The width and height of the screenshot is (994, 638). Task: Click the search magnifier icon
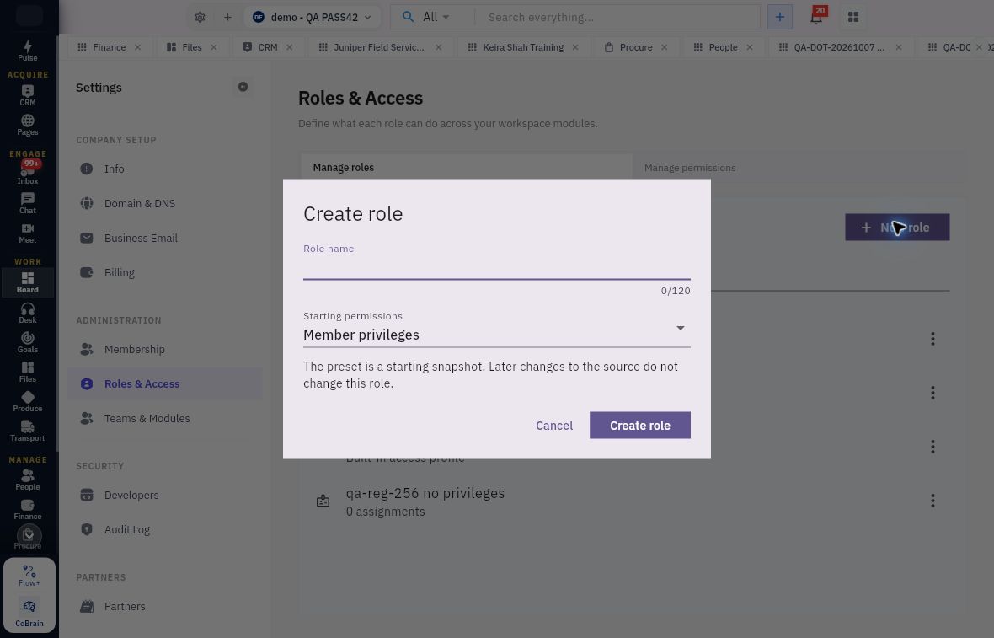[409, 17]
